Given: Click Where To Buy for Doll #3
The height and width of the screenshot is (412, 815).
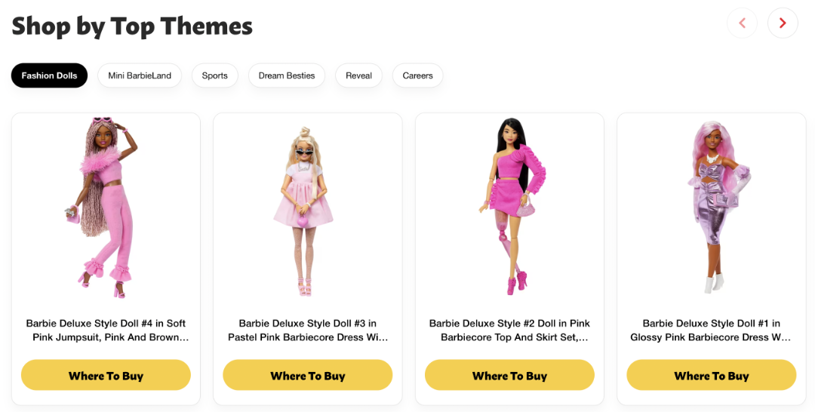Looking at the screenshot, I should tap(308, 375).
